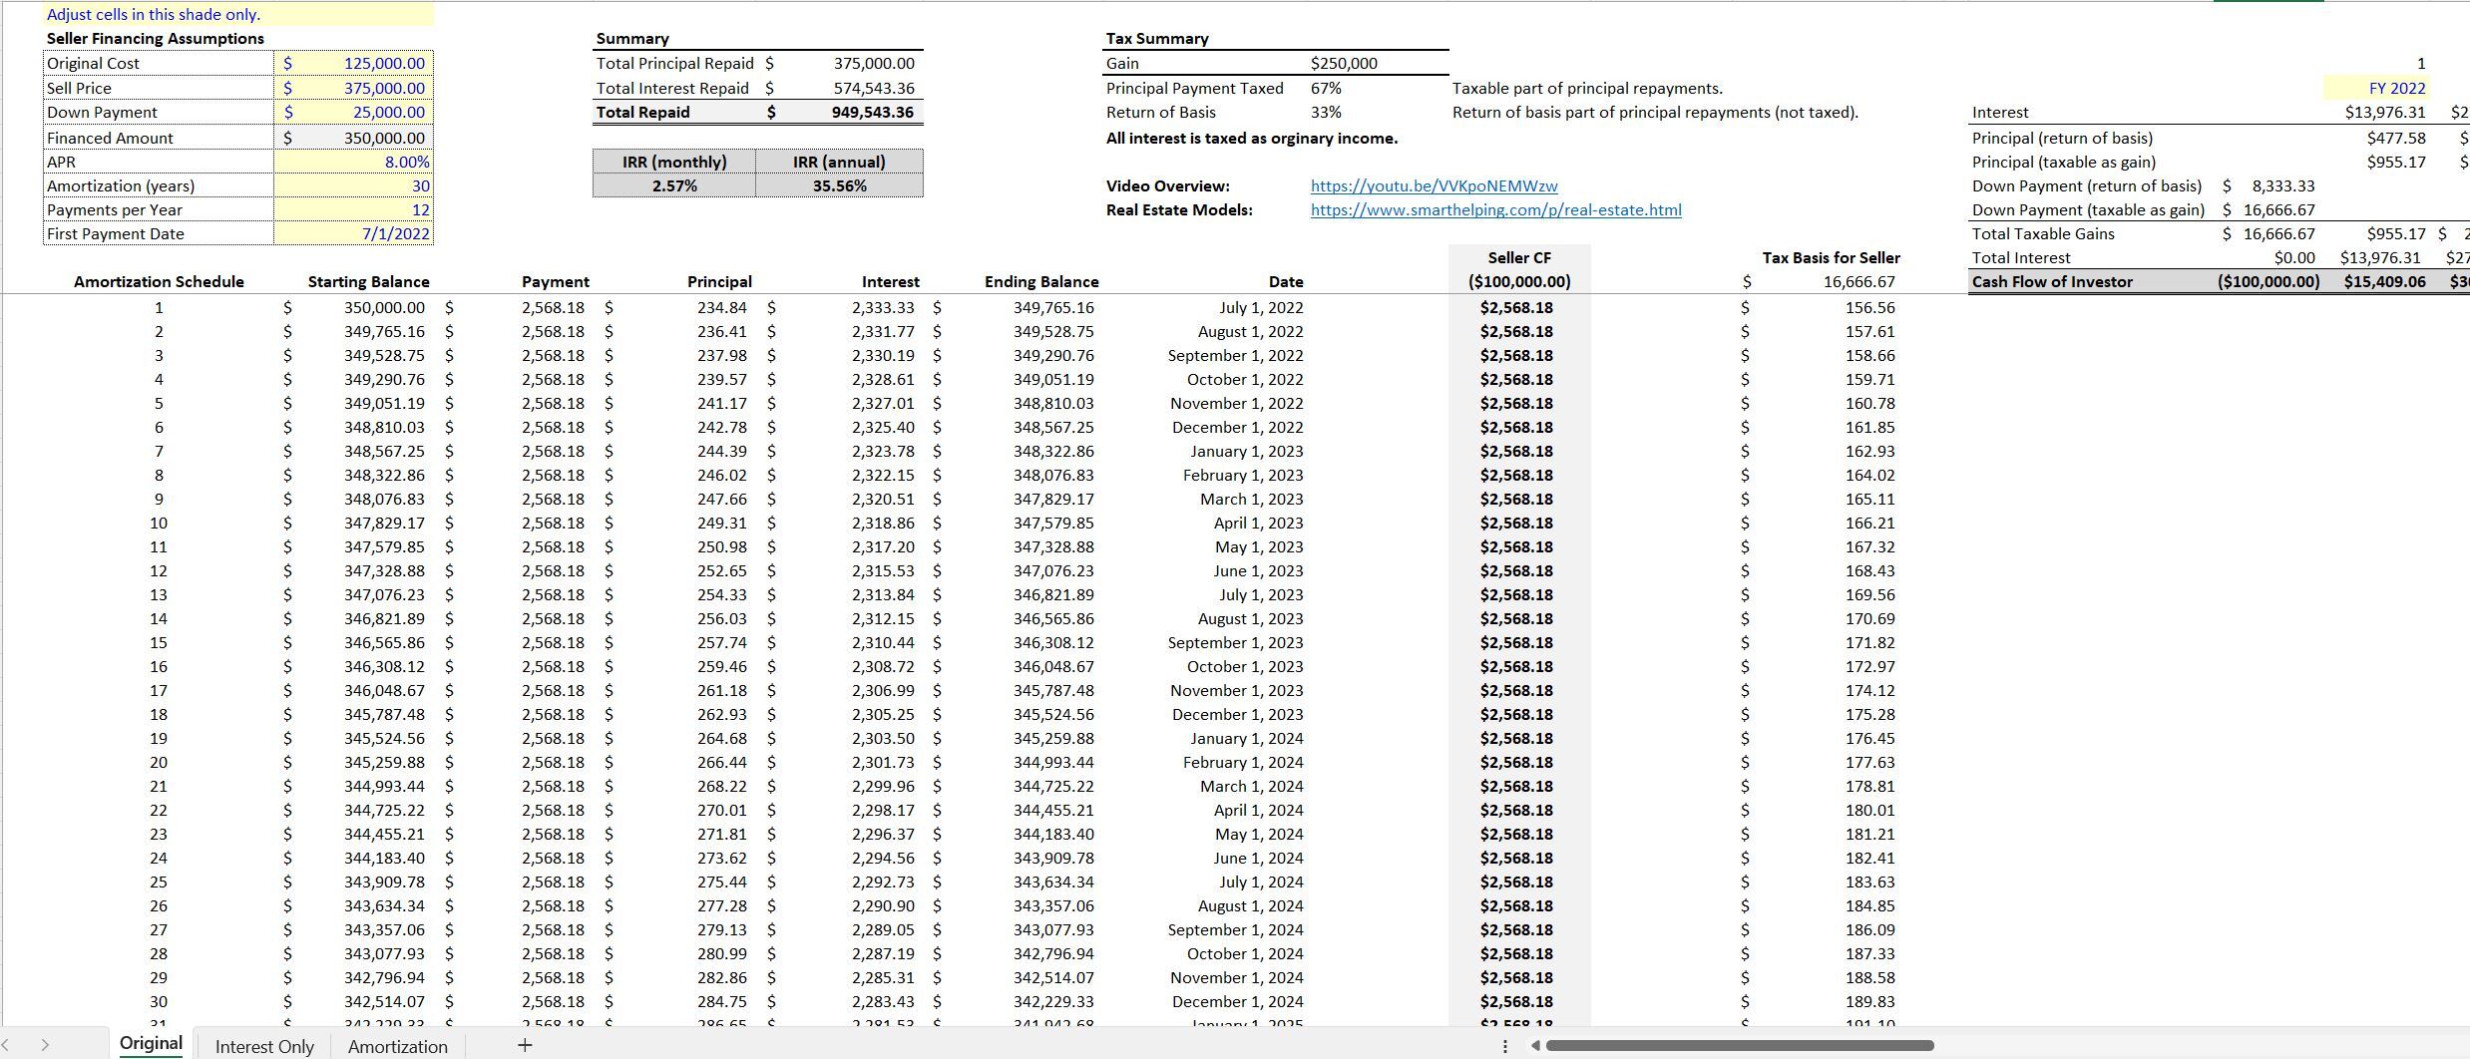Select the Amortization years cell showing 30
Image resolution: width=2470 pixels, height=1059 pixels.
[x=353, y=185]
